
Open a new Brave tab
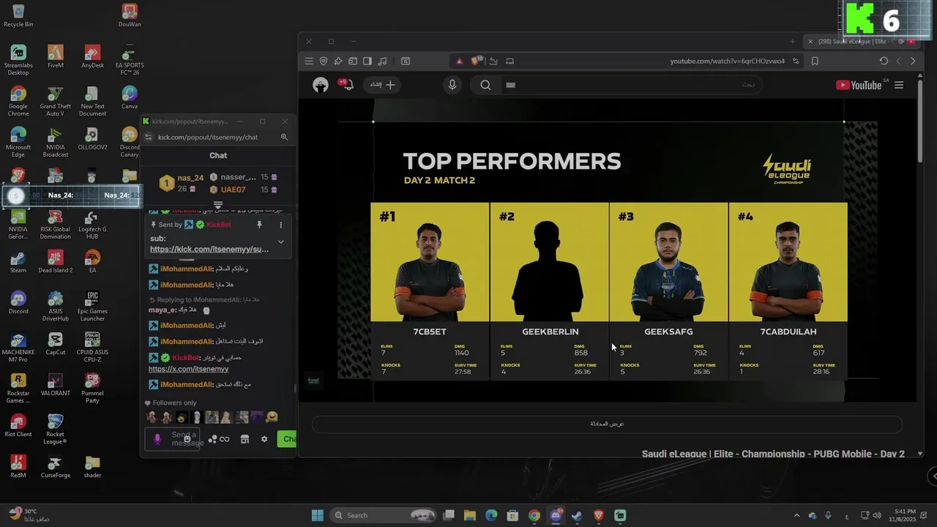tap(792, 42)
